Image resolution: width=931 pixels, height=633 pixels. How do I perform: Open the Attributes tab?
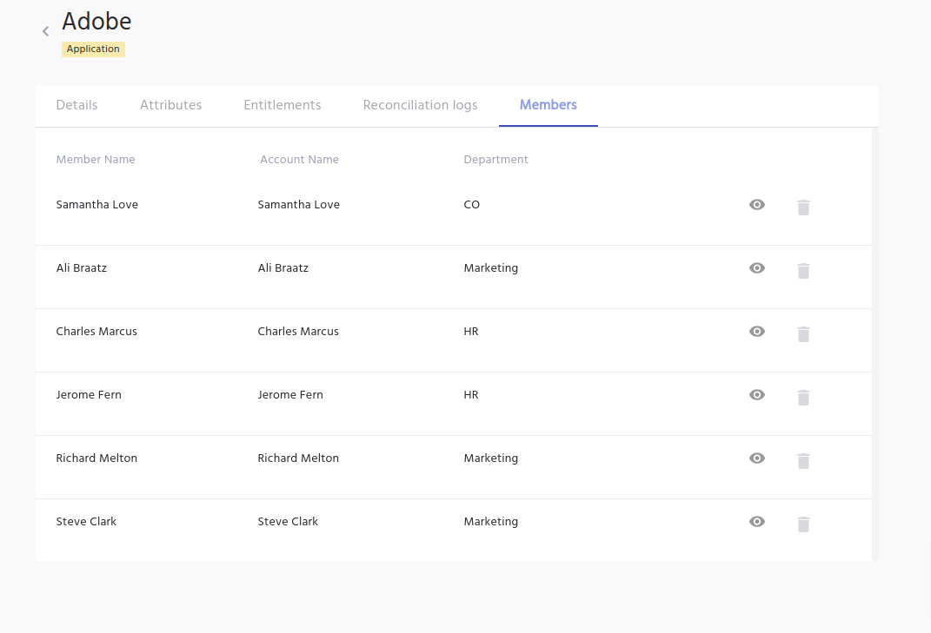[170, 105]
